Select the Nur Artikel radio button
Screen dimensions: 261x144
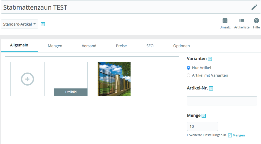click(x=188, y=68)
